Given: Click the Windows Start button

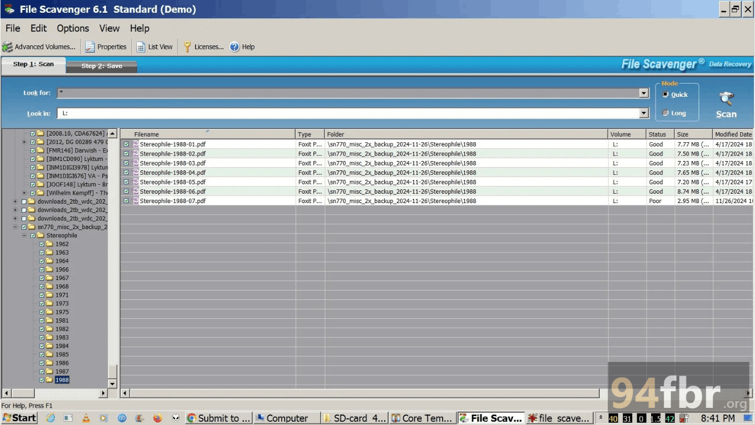Looking at the screenshot, I should coord(19,418).
